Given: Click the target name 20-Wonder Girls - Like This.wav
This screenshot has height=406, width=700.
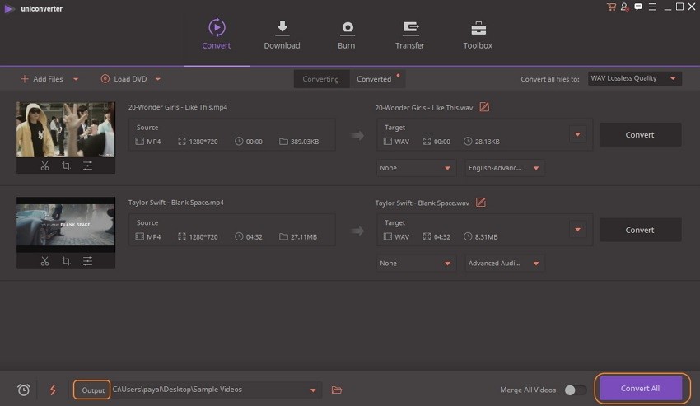Looking at the screenshot, I should [423, 108].
